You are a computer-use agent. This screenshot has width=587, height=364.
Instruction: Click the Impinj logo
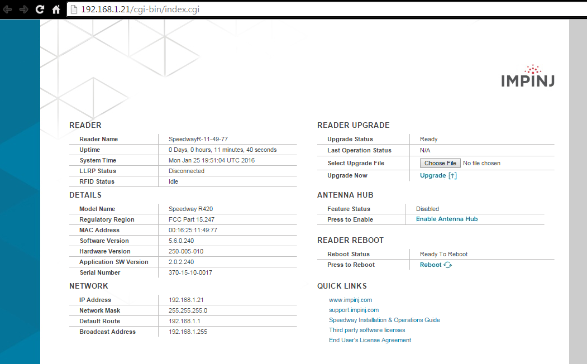tap(528, 76)
